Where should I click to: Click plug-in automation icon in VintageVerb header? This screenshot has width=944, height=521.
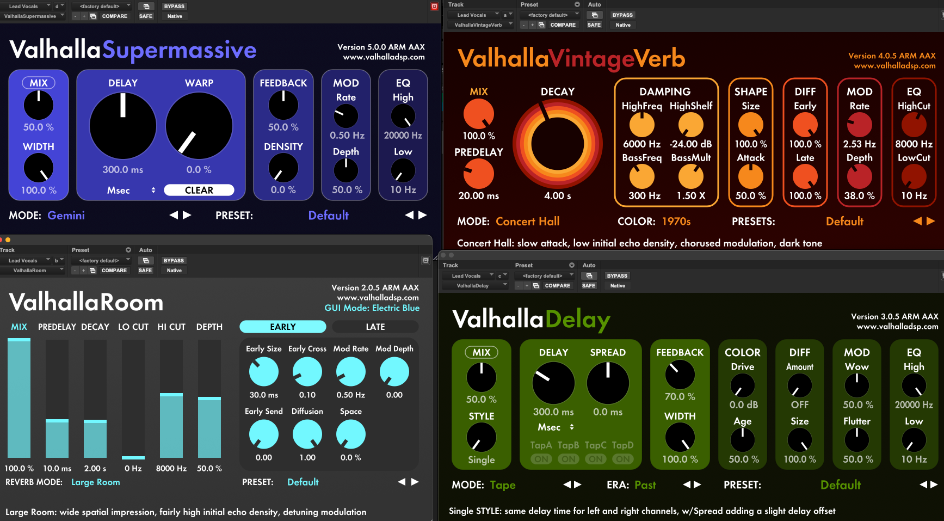[594, 15]
